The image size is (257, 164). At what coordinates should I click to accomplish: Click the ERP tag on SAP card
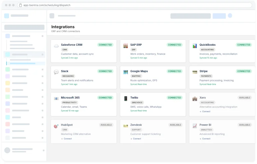coord(134,49)
